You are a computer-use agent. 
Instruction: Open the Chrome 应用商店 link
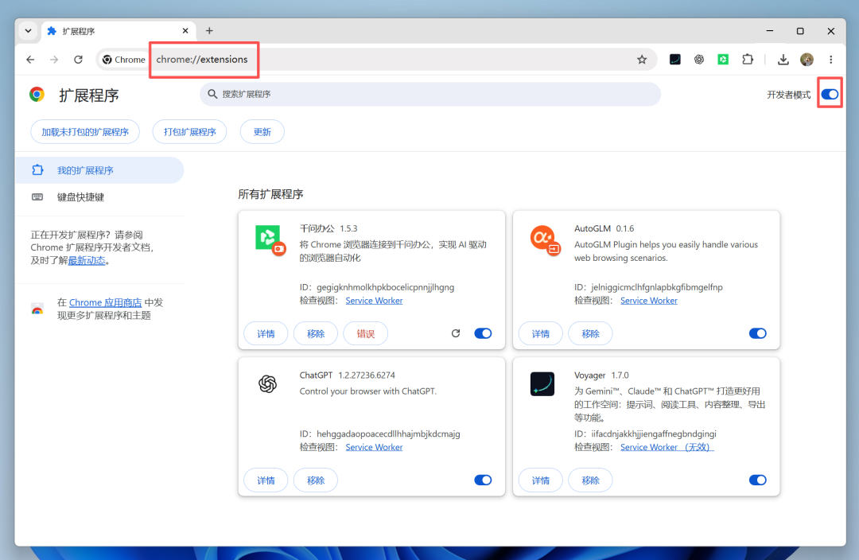pyautogui.click(x=105, y=302)
